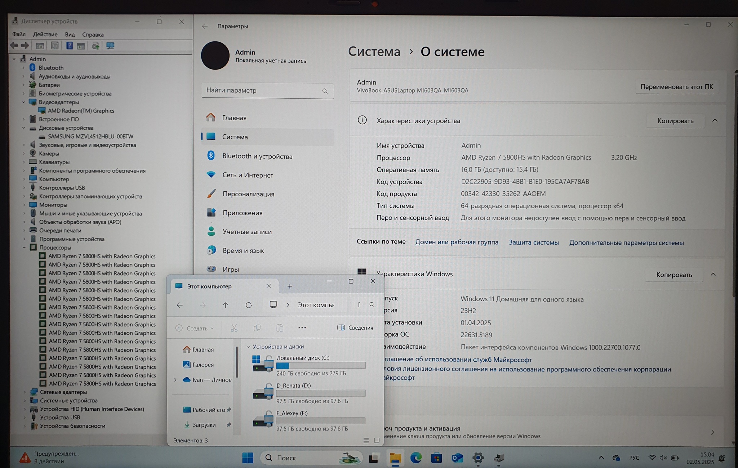738x468 pixels.
Task: Select SAMSUNG MZVL4512HBLU-00BTW disk device
Action: pos(90,137)
